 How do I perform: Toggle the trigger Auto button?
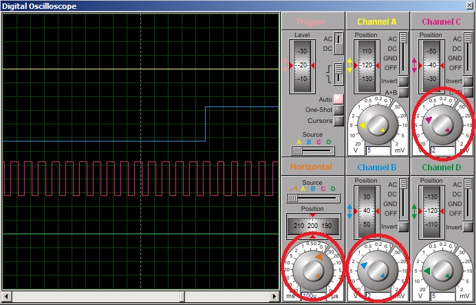point(338,99)
